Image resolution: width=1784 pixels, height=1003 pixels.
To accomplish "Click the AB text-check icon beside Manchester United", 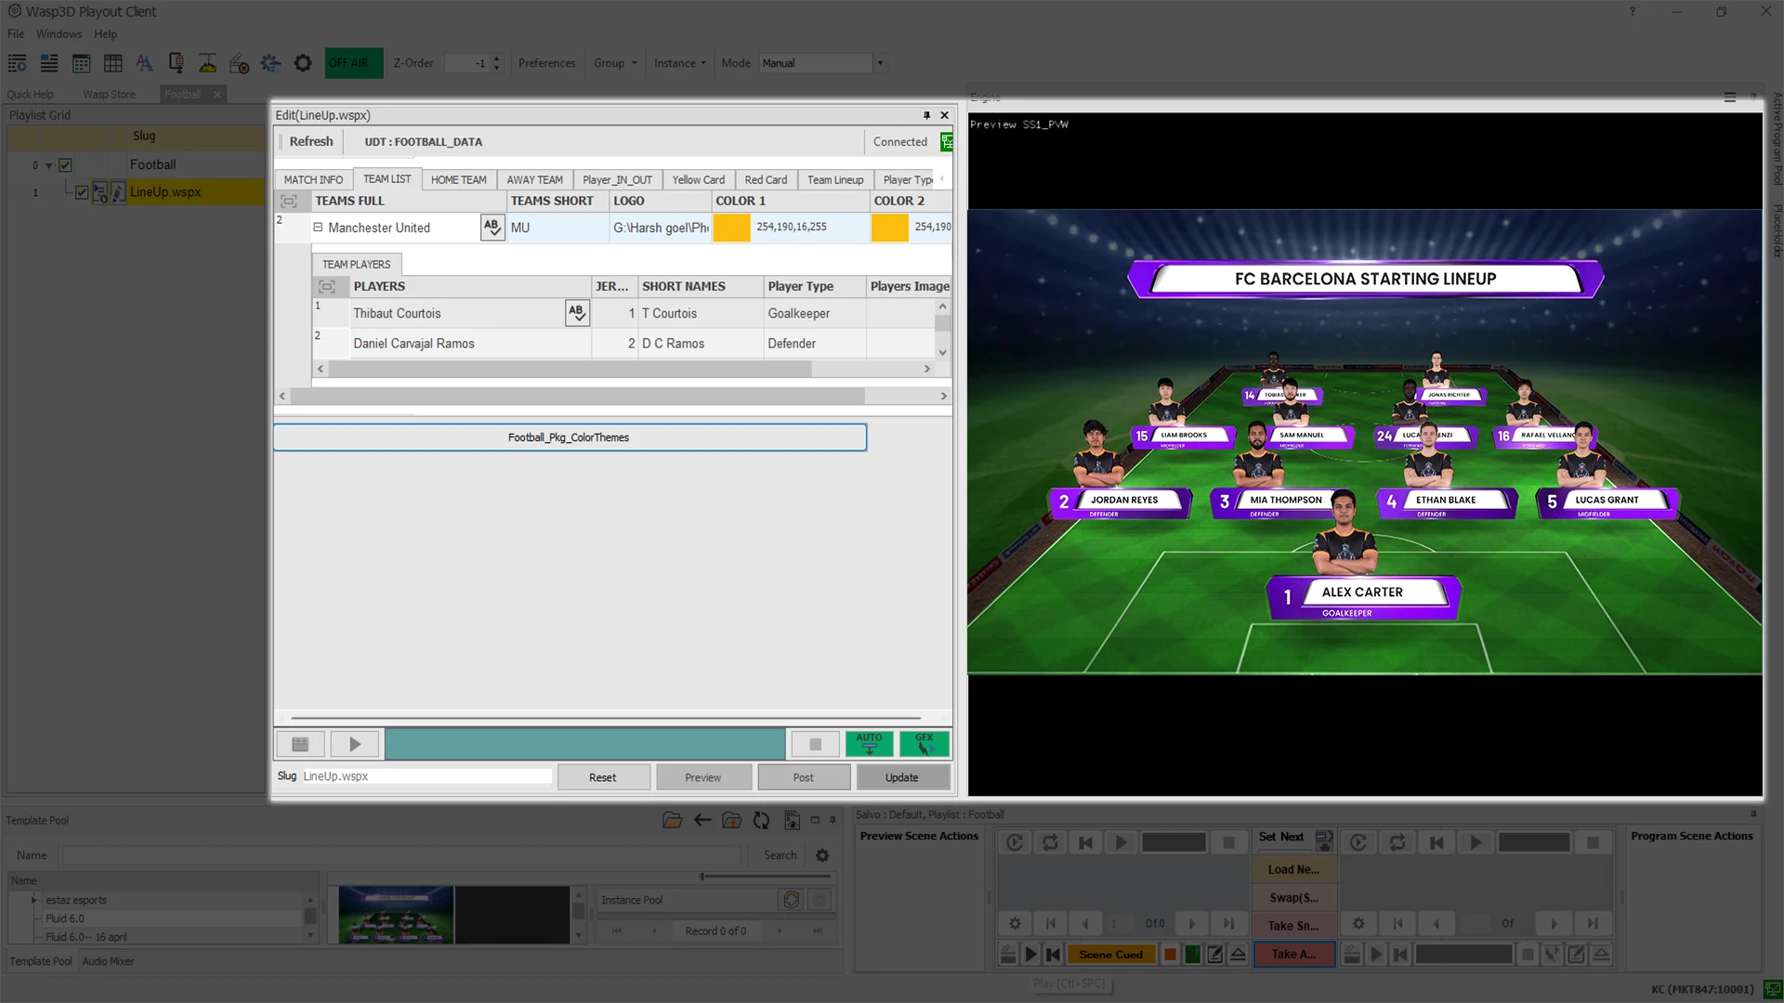I will click(492, 228).
